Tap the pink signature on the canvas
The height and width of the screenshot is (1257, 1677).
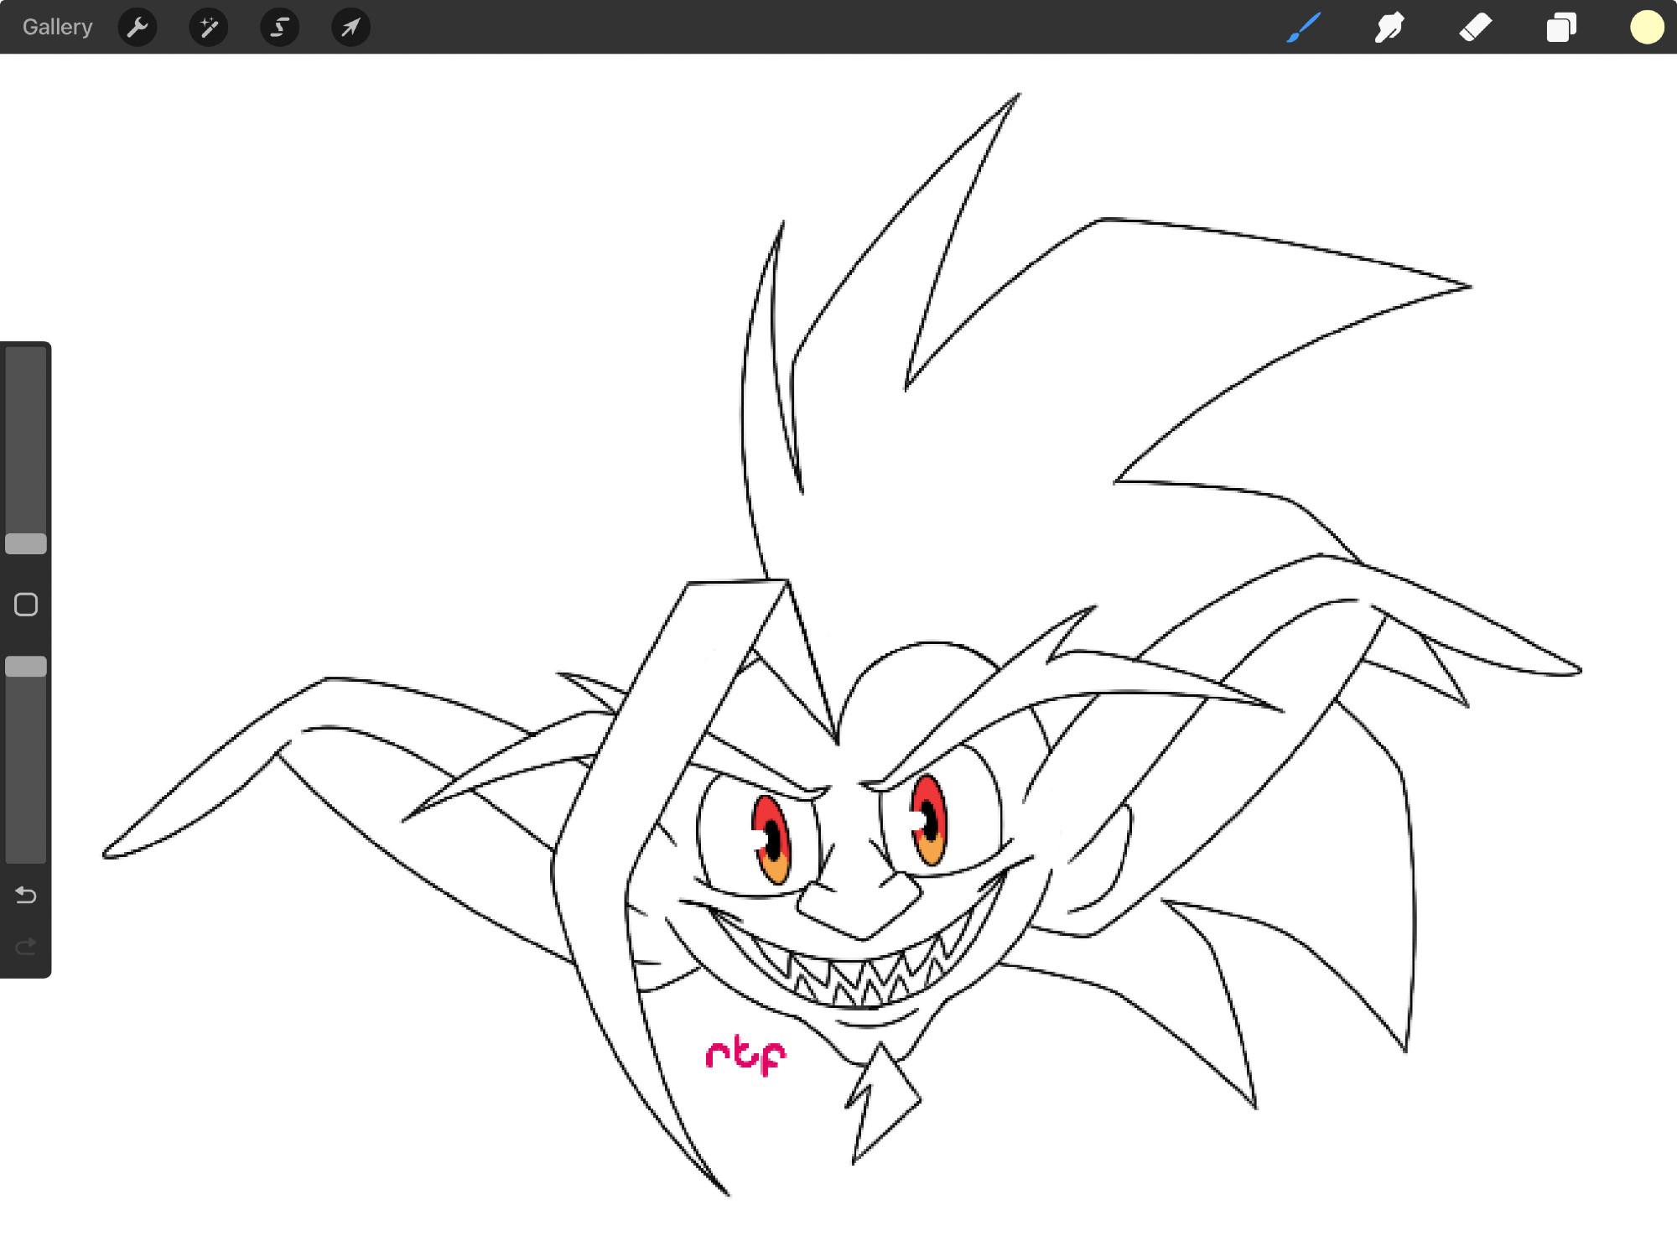746,1055
